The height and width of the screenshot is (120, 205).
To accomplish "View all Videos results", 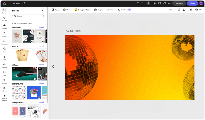I will tap(41, 65).
